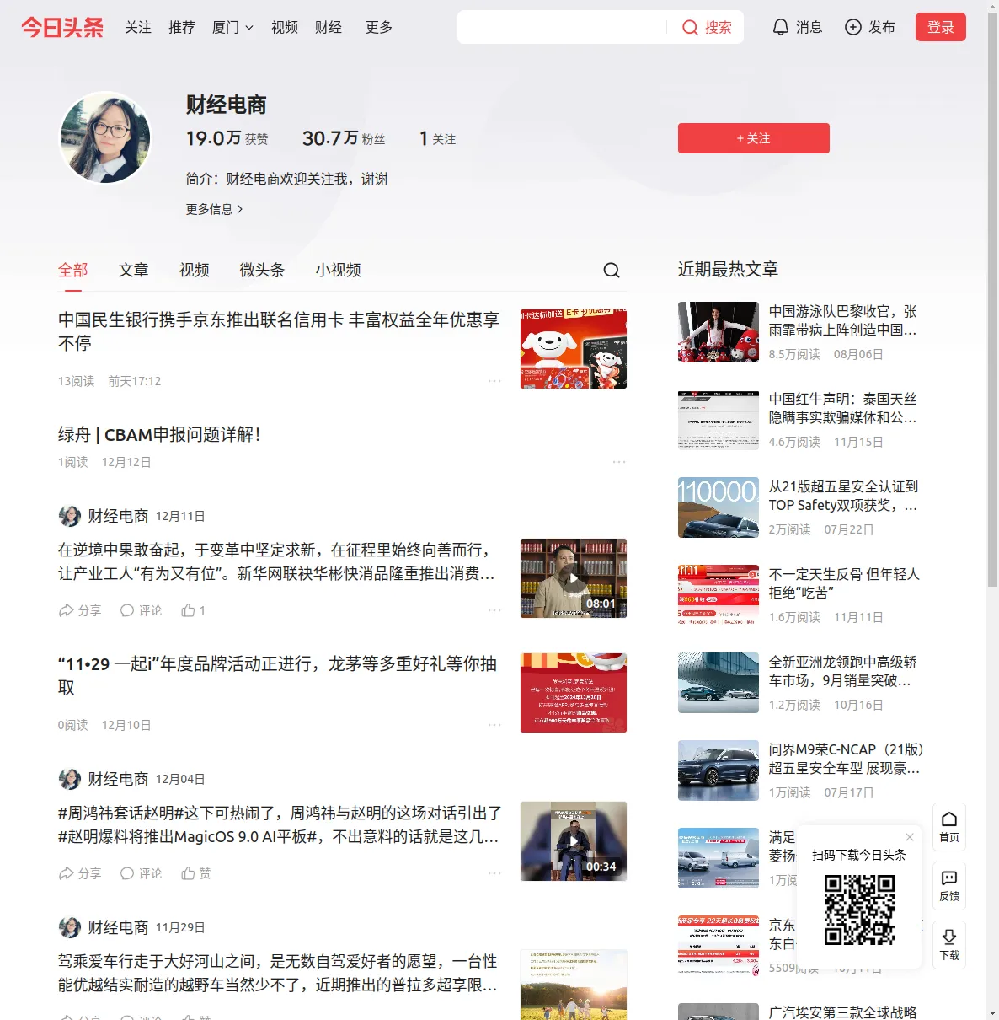Expand 更多信息 profile details

point(214,209)
